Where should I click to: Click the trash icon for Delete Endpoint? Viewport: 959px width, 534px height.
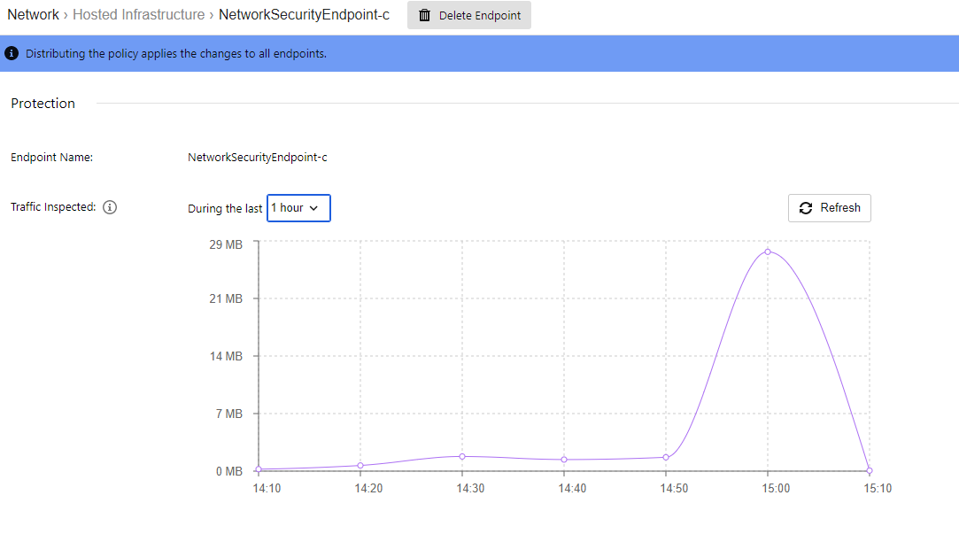pyautogui.click(x=425, y=15)
